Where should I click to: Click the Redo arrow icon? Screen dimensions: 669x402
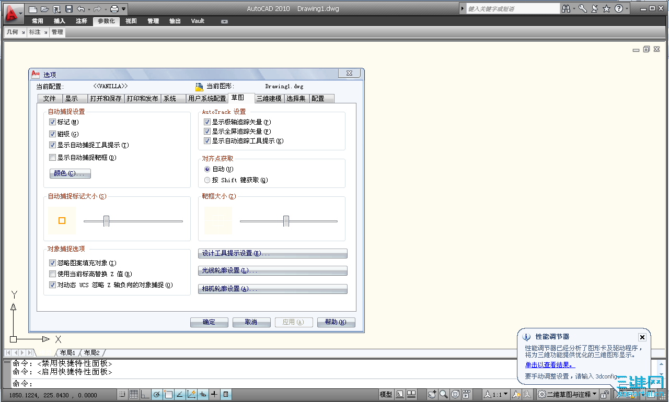click(x=97, y=9)
